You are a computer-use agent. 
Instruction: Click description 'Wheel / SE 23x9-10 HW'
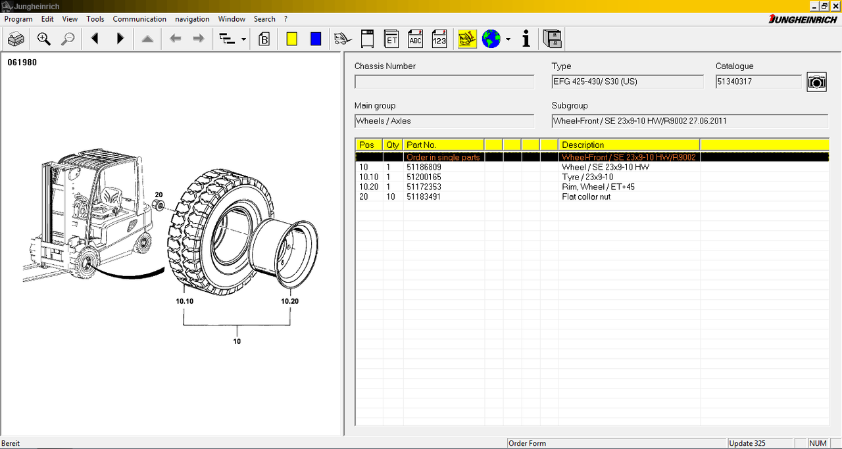[x=605, y=167]
